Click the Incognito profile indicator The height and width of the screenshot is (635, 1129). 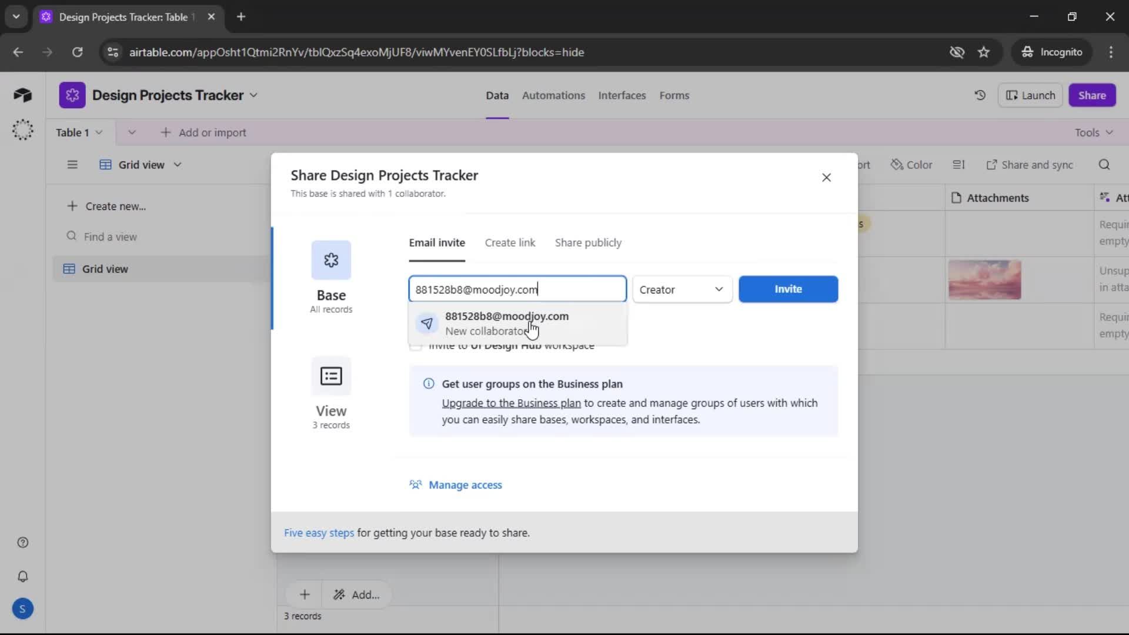1052,52
